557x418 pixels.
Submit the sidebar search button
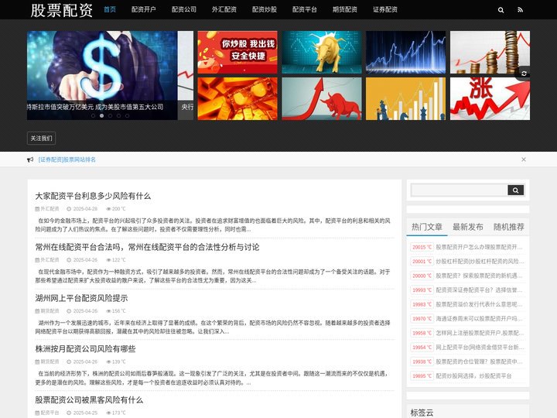pos(515,190)
